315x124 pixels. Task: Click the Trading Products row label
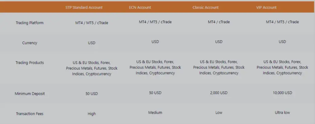[x=30, y=63]
